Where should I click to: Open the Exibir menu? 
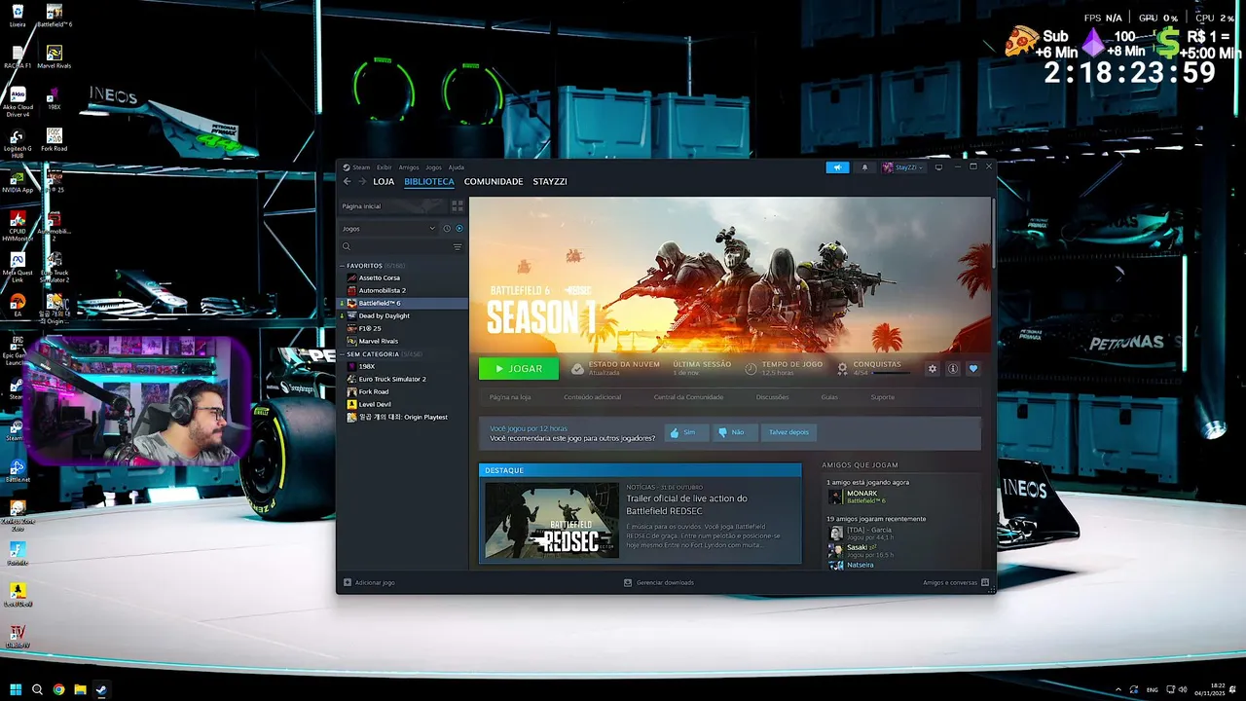(x=384, y=167)
